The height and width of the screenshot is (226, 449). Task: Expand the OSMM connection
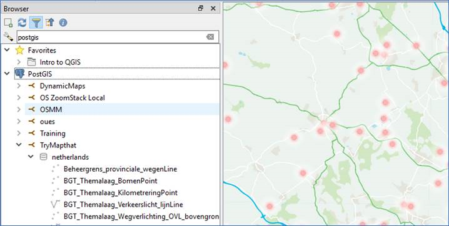point(19,109)
